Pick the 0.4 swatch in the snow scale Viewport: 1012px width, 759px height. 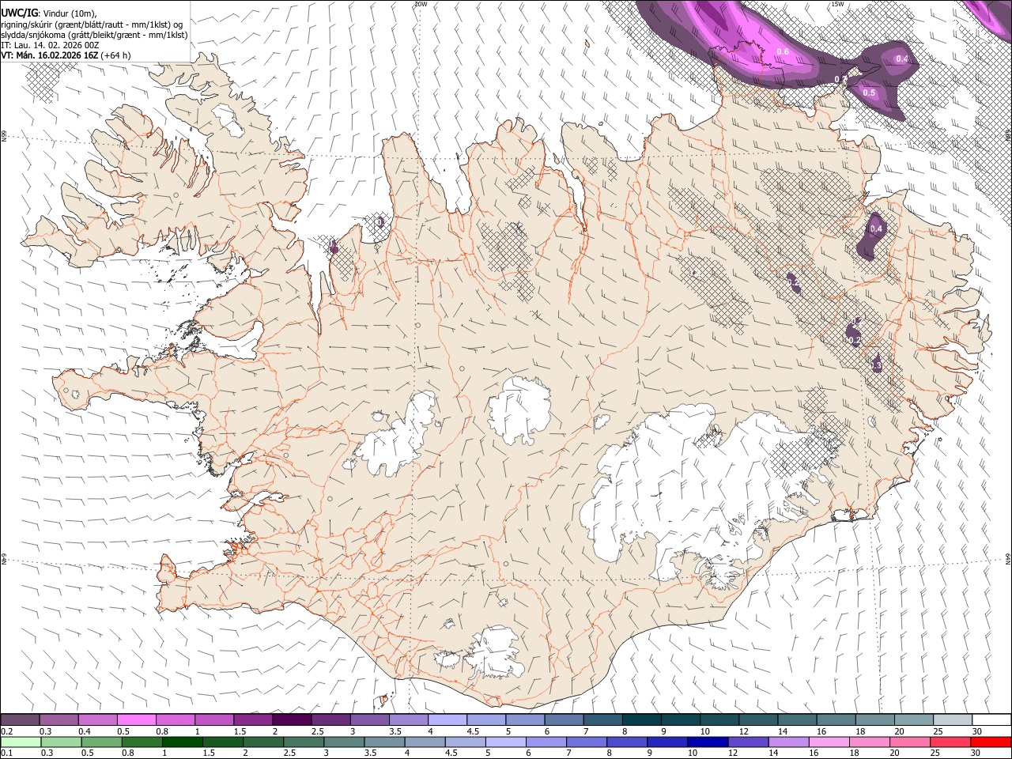(x=97, y=720)
